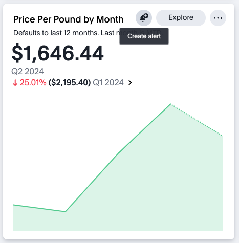Expand the Q1 2024 comparison chevron
The height and width of the screenshot is (243, 239).
[x=130, y=83]
